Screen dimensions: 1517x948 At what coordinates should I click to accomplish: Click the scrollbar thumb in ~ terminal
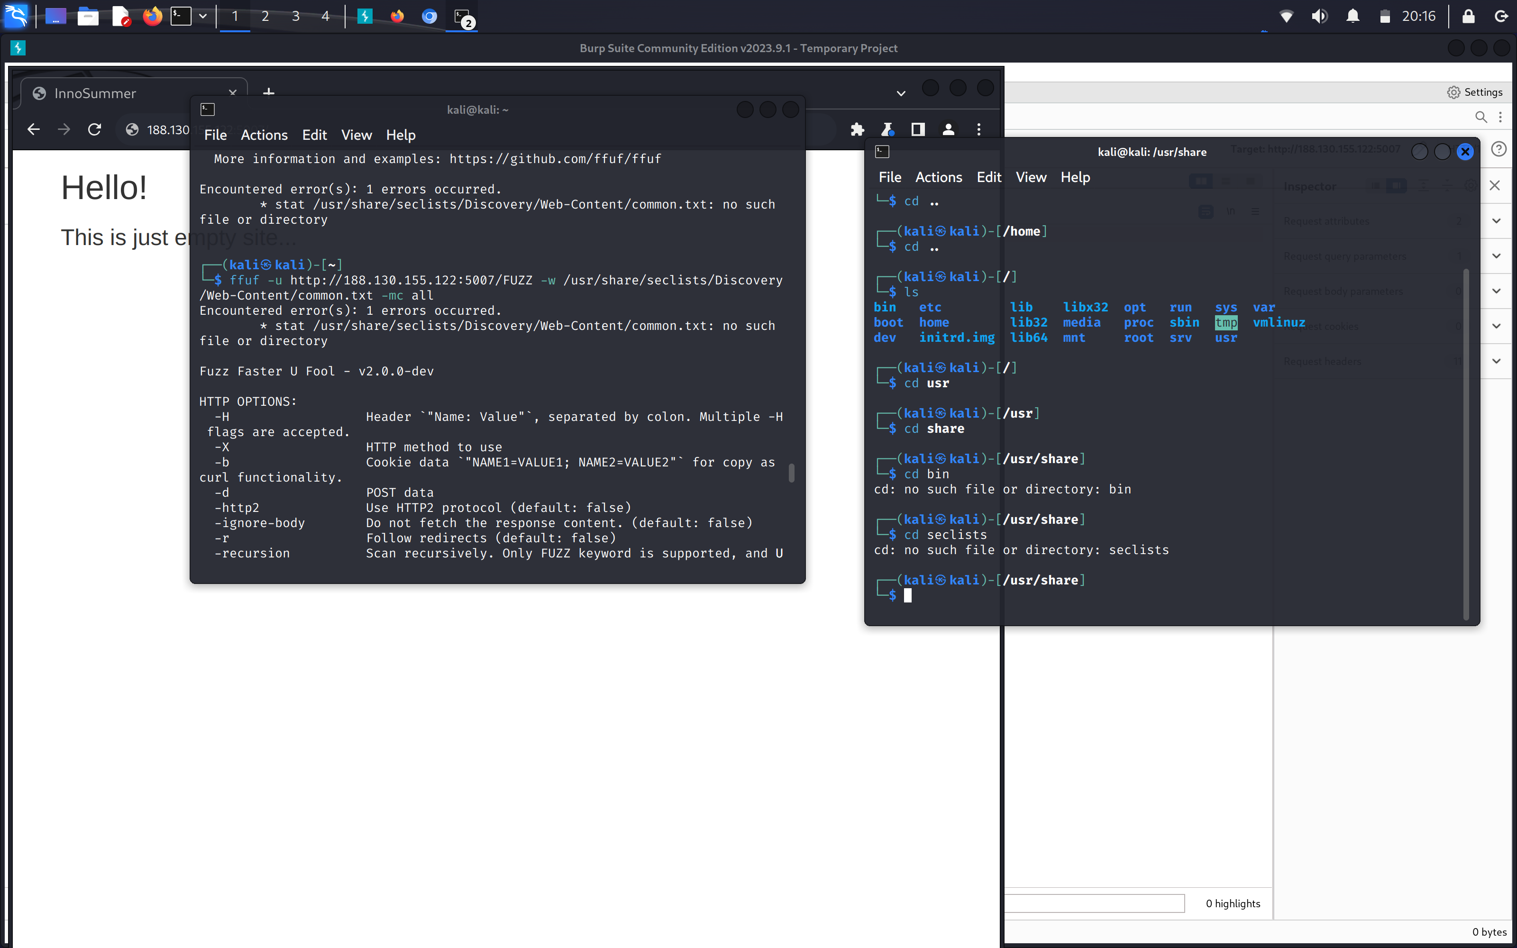click(791, 473)
